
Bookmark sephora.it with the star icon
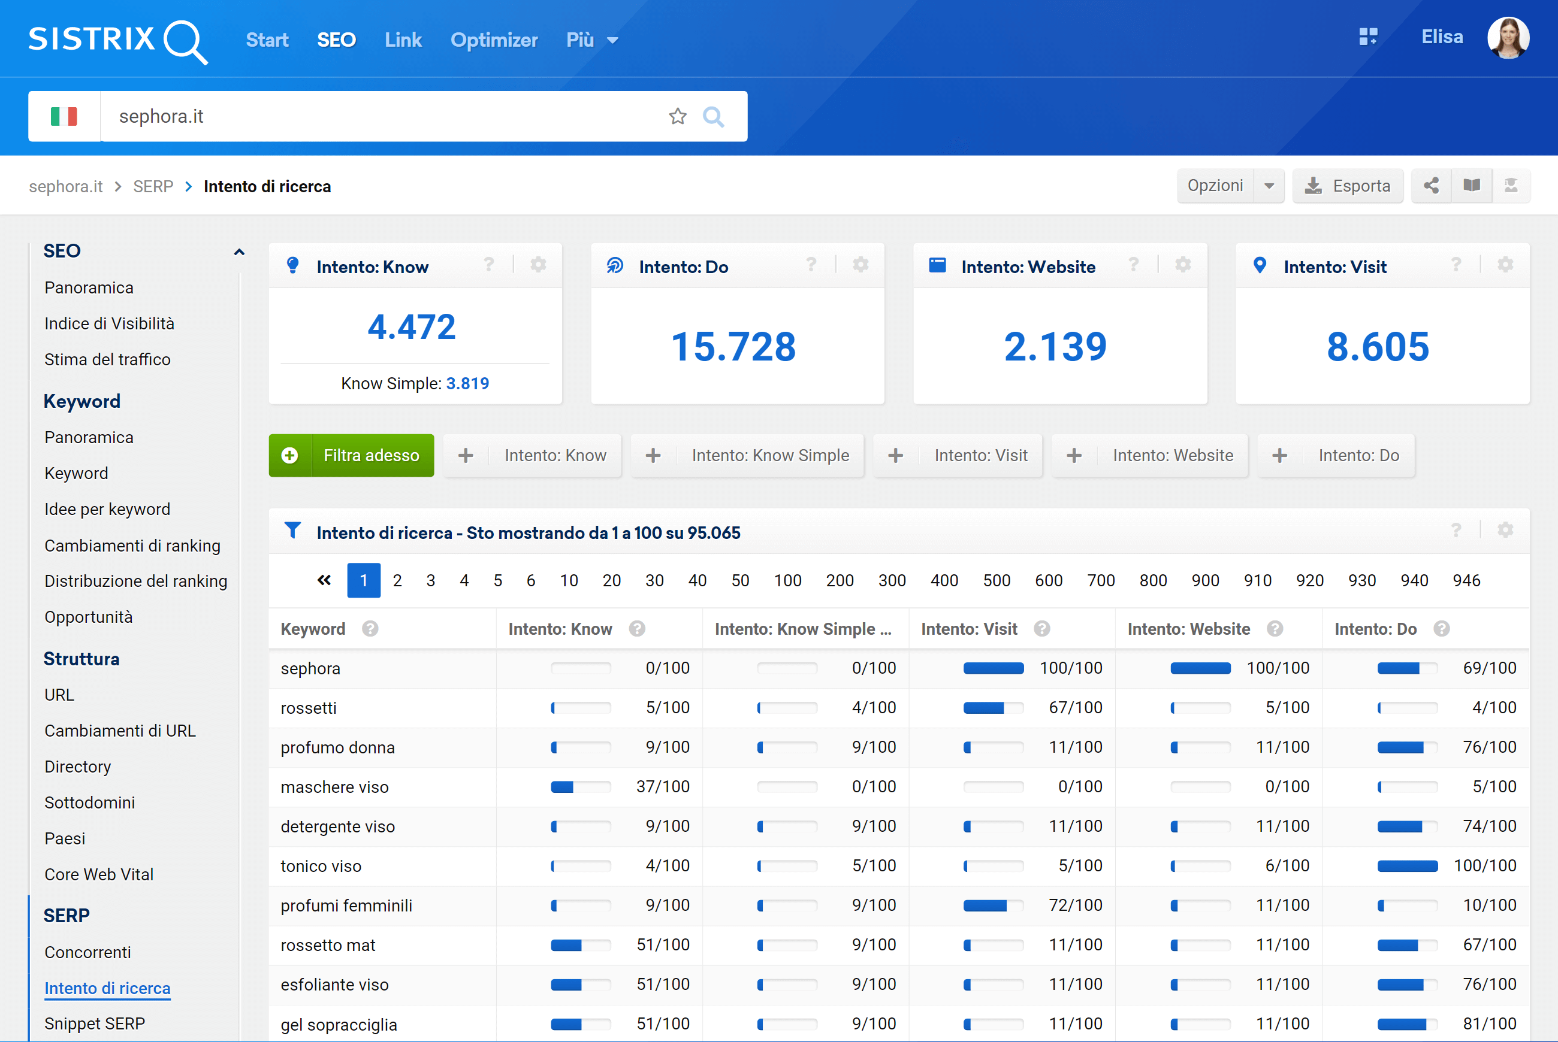pyautogui.click(x=677, y=116)
